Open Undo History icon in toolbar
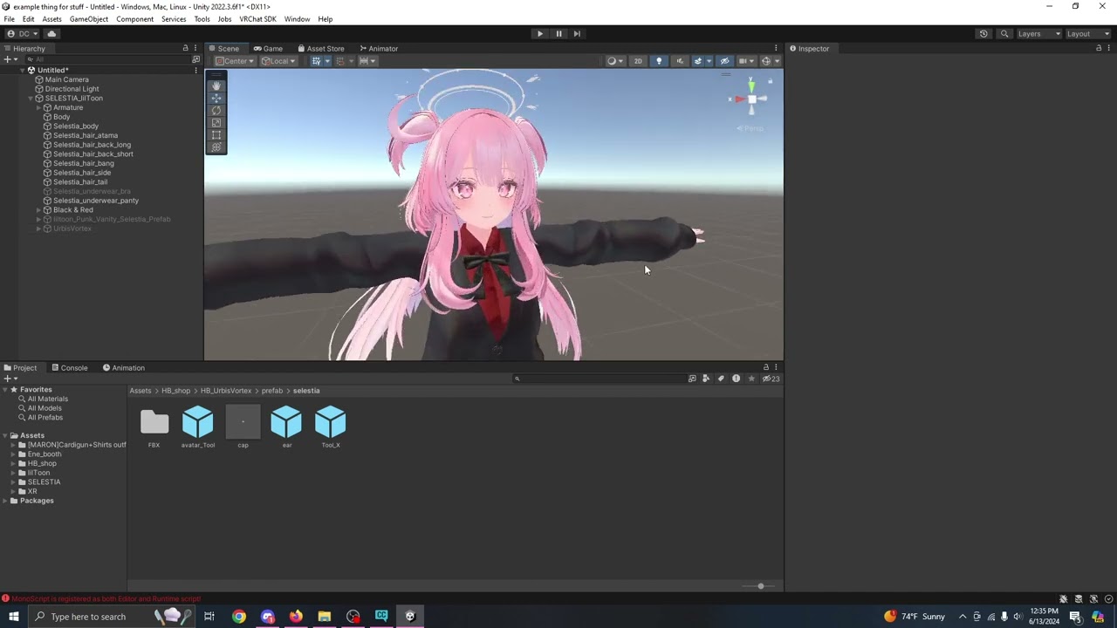Screen dimensions: 1117x628 (x=983, y=34)
